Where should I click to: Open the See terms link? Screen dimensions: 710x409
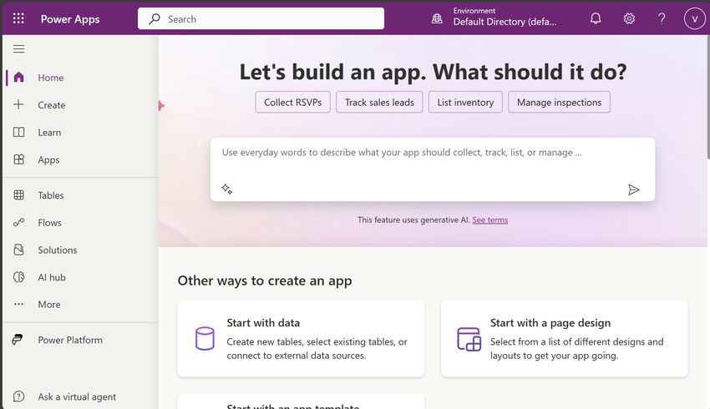(x=490, y=220)
